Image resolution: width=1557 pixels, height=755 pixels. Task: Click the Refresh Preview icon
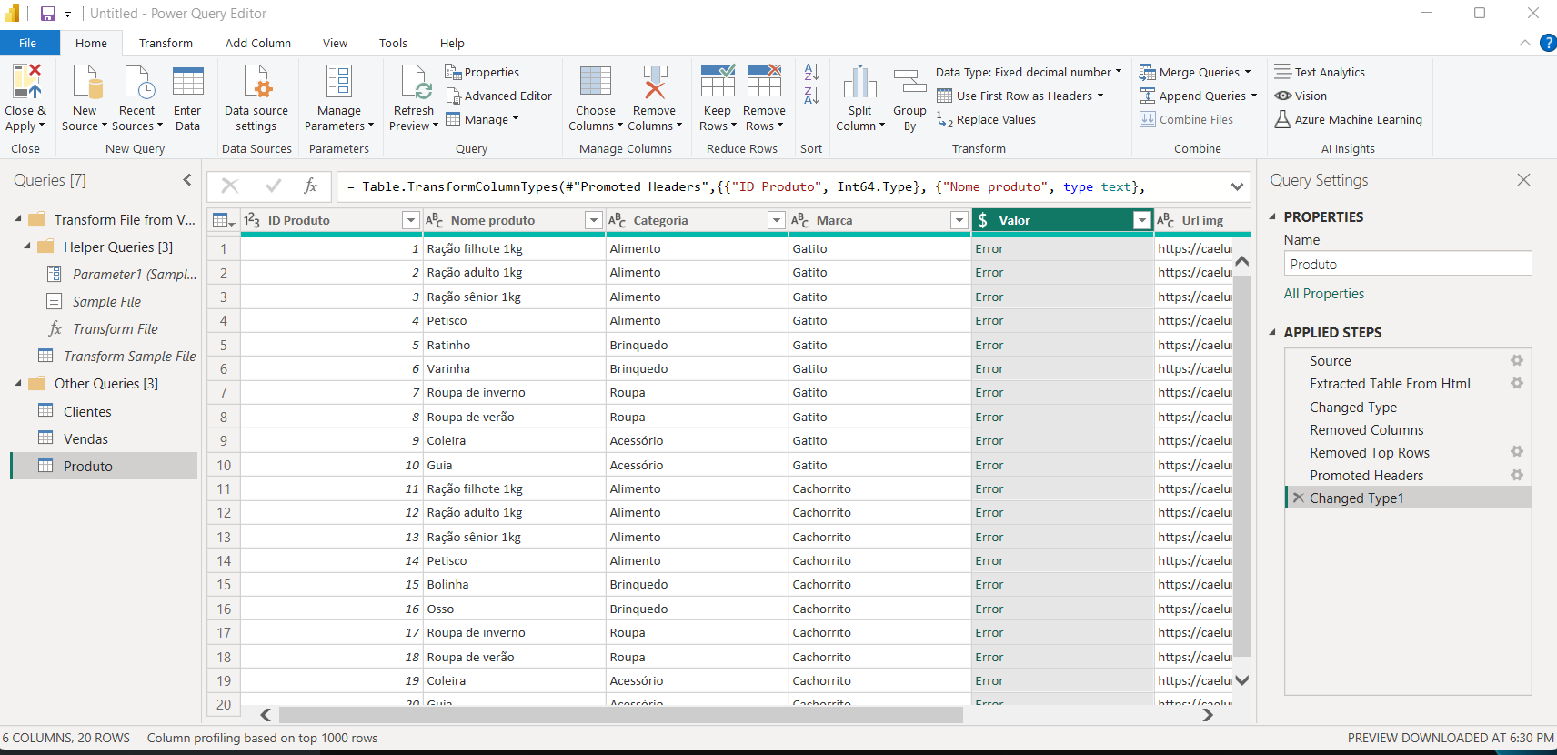(415, 82)
